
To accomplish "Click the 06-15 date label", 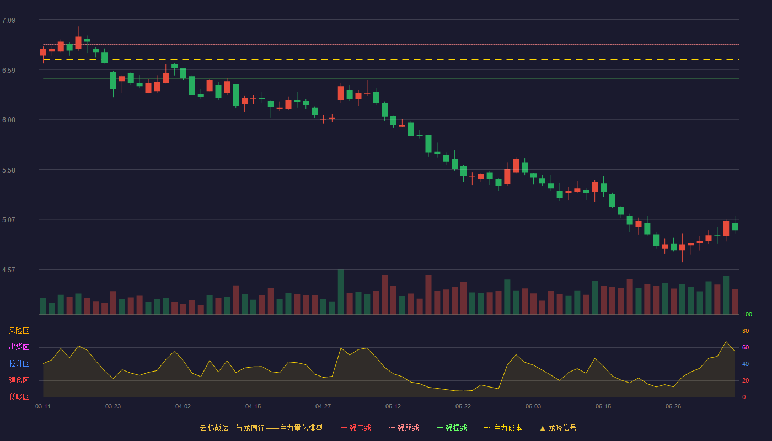I will [x=603, y=406].
